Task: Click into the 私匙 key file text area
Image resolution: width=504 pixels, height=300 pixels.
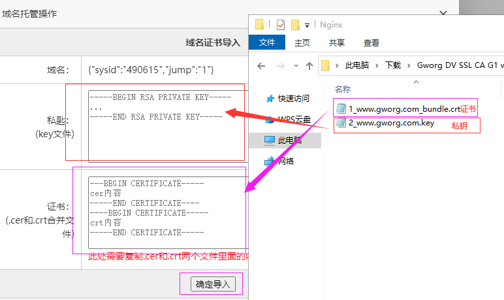Action: (168, 126)
